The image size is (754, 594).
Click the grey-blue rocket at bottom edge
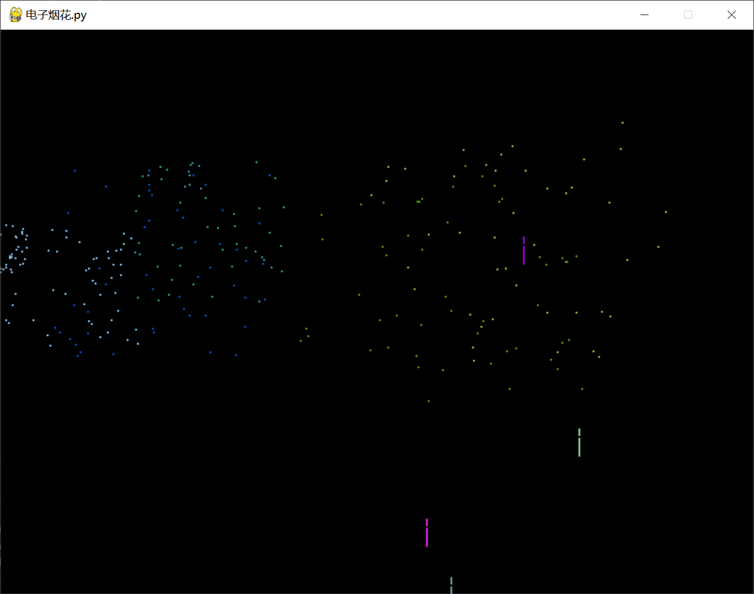(451, 585)
